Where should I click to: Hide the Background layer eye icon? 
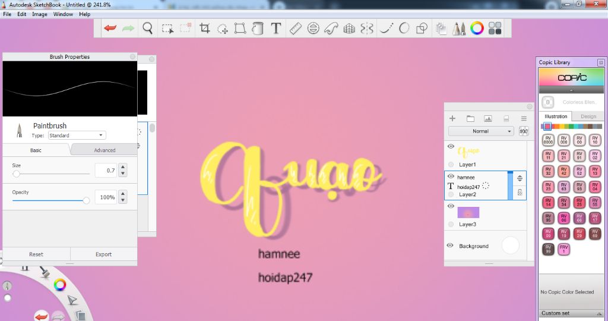click(x=450, y=246)
